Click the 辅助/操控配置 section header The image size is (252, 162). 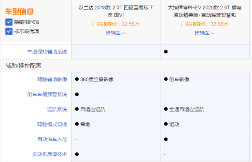(24, 66)
